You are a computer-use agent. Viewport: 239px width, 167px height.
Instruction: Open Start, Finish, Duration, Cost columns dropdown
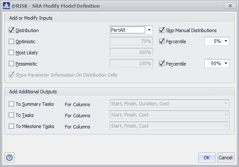(x=170, y=104)
